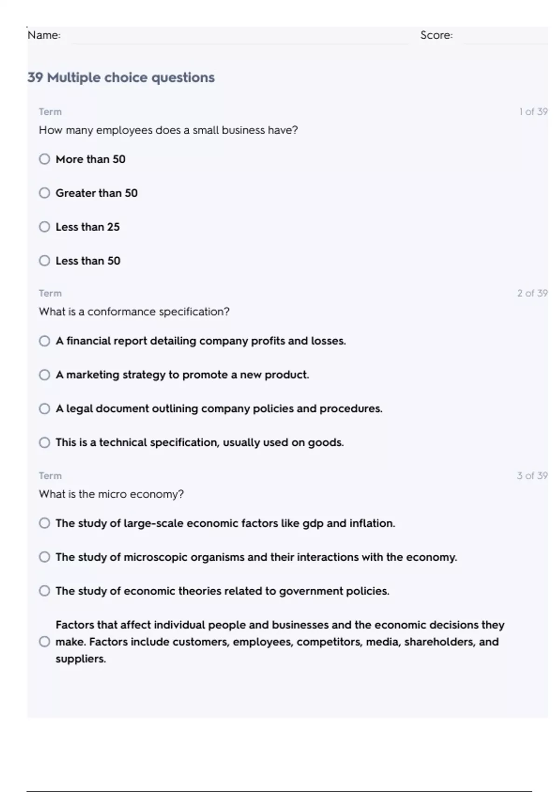Image resolution: width=559 pixels, height=792 pixels.
Task: Click the micro economy question text
Action: [x=111, y=494]
